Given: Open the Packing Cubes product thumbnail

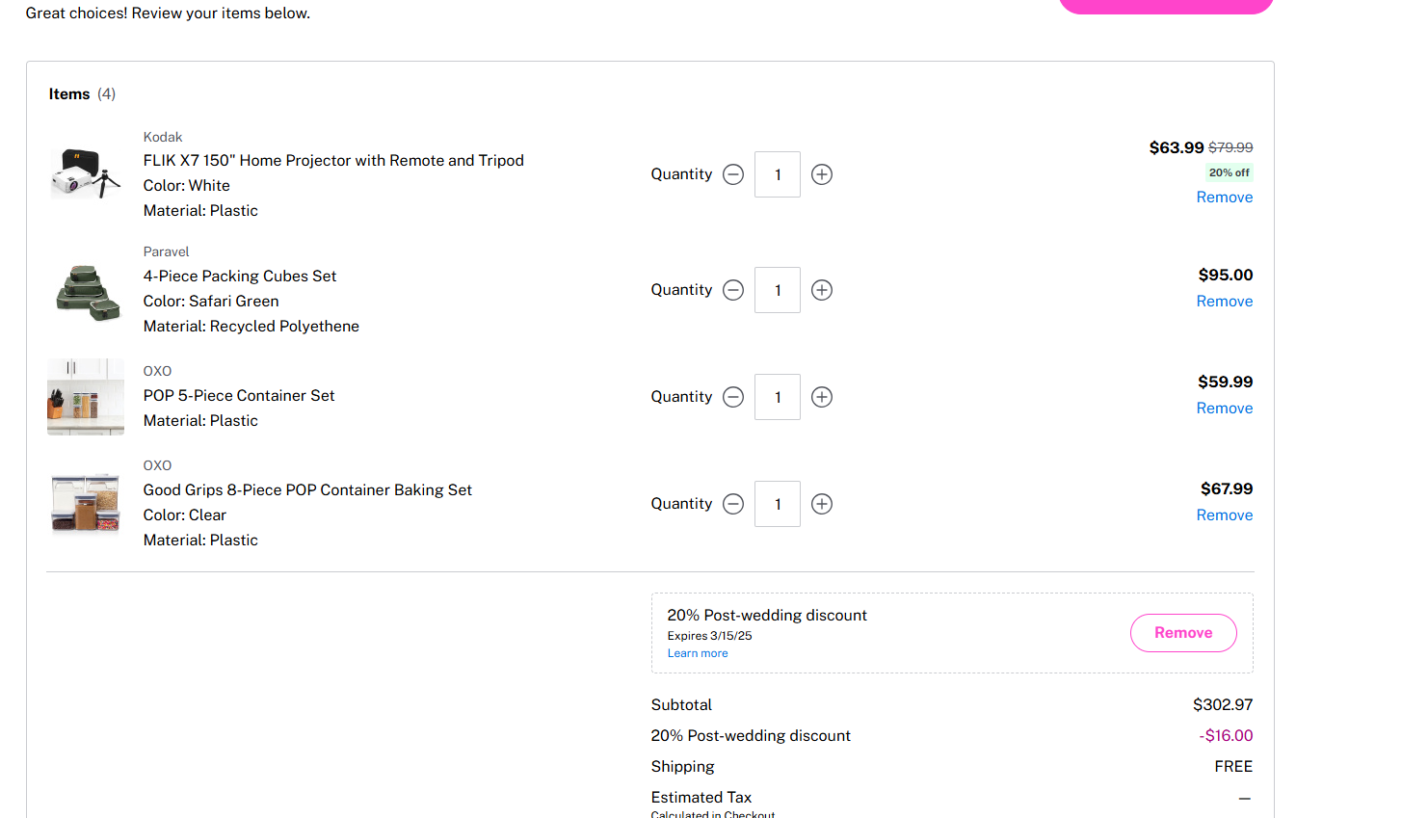Looking at the screenshot, I should coord(86,290).
